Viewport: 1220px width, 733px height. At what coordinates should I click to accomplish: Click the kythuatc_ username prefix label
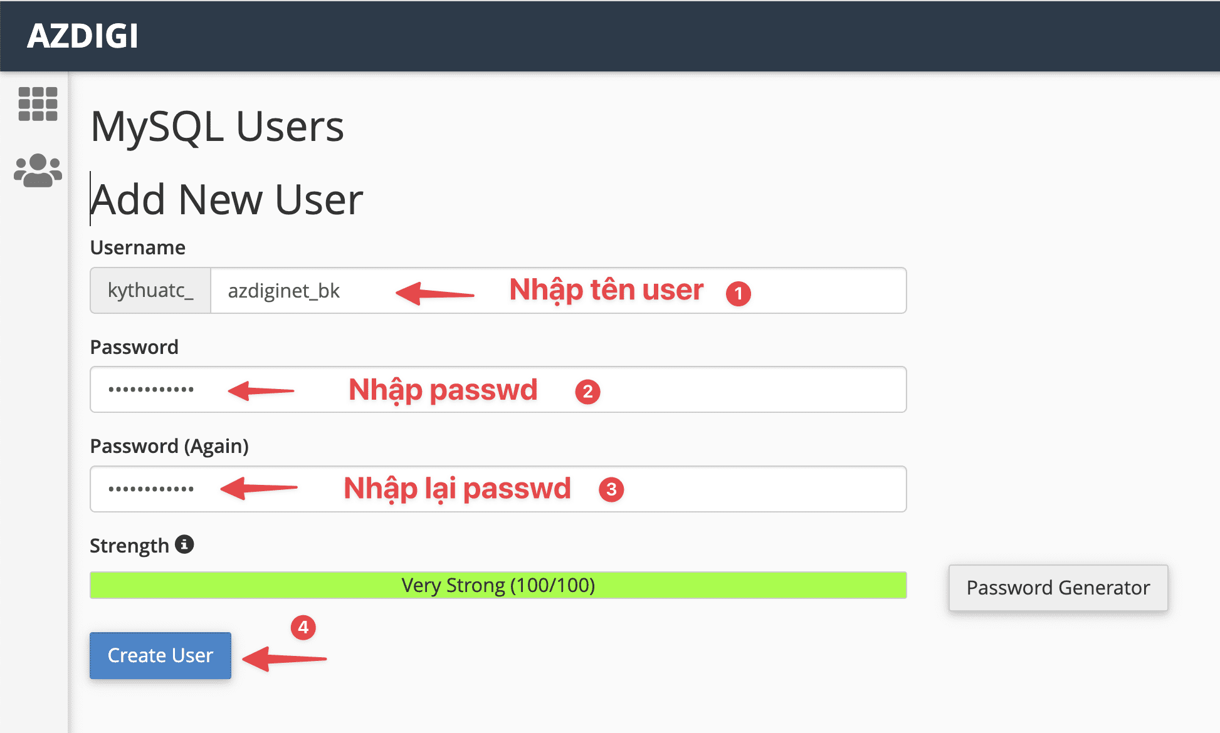point(150,290)
